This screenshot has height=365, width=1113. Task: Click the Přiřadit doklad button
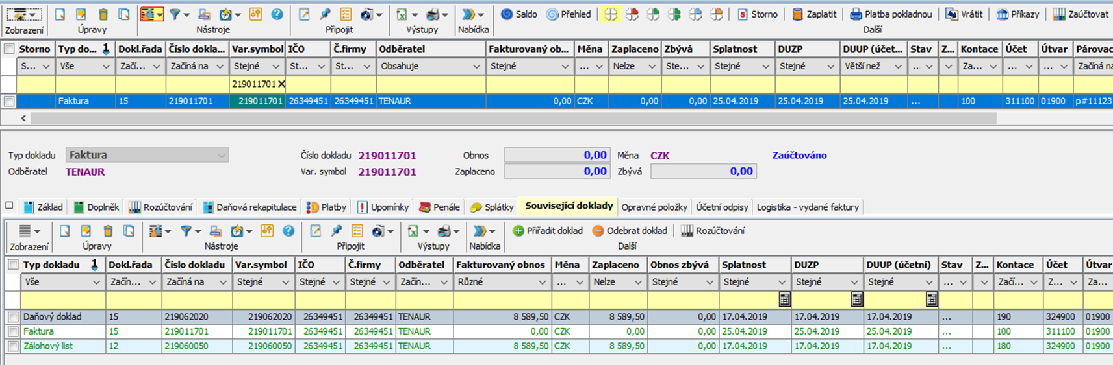pos(547,231)
